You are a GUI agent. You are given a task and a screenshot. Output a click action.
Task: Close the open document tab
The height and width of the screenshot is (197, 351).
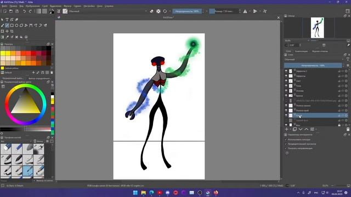[x=279, y=18]
